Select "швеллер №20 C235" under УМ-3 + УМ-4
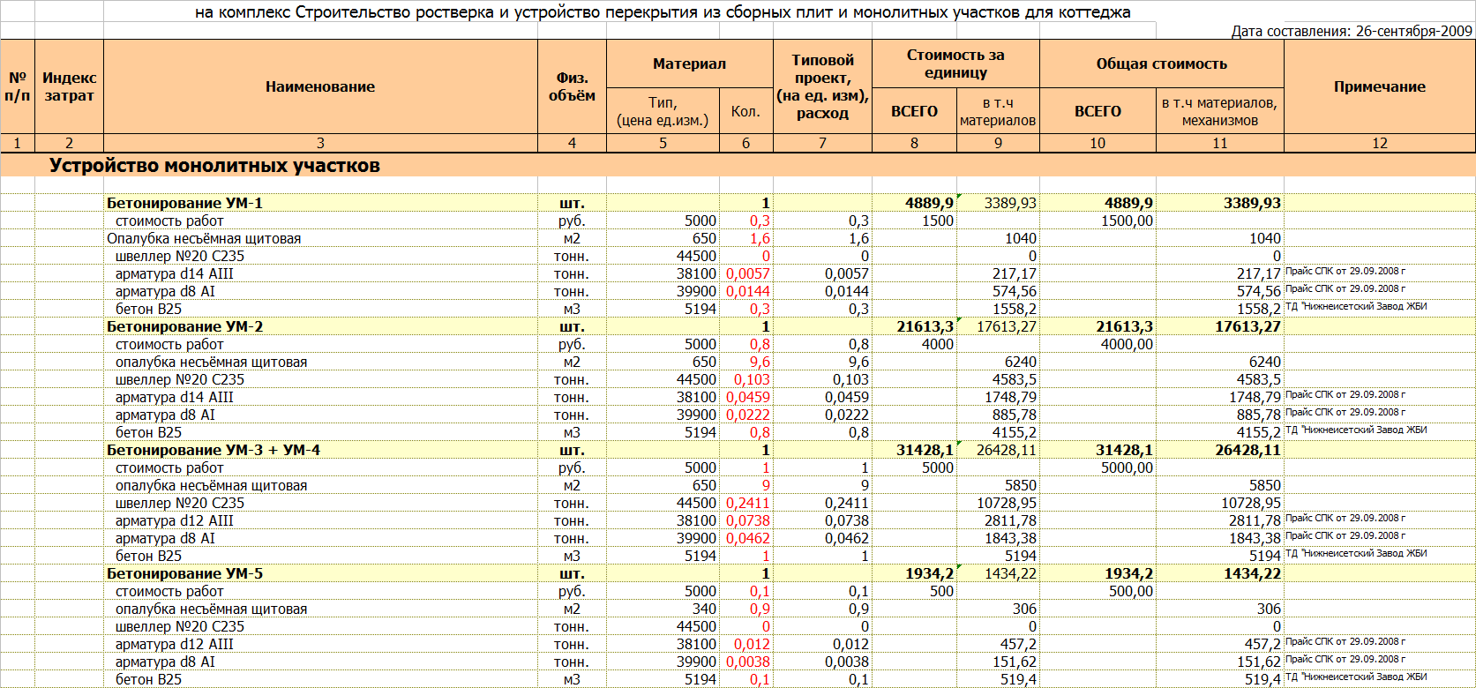 click(180, 503)
